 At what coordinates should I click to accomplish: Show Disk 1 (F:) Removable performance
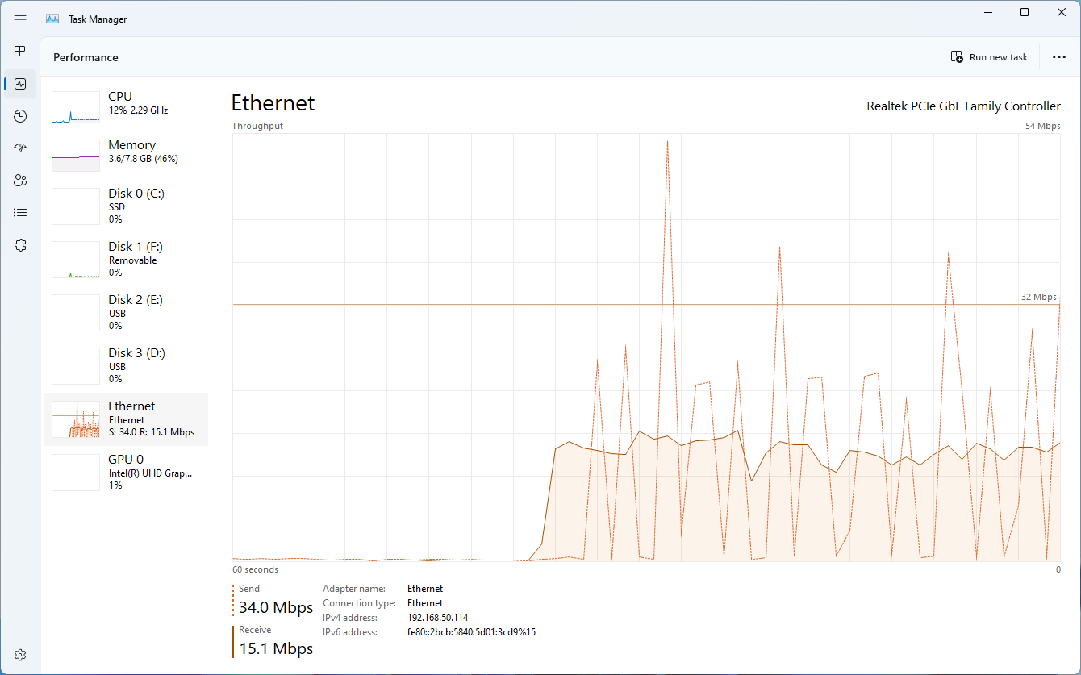pyautogui.click(x=125, y=260)
